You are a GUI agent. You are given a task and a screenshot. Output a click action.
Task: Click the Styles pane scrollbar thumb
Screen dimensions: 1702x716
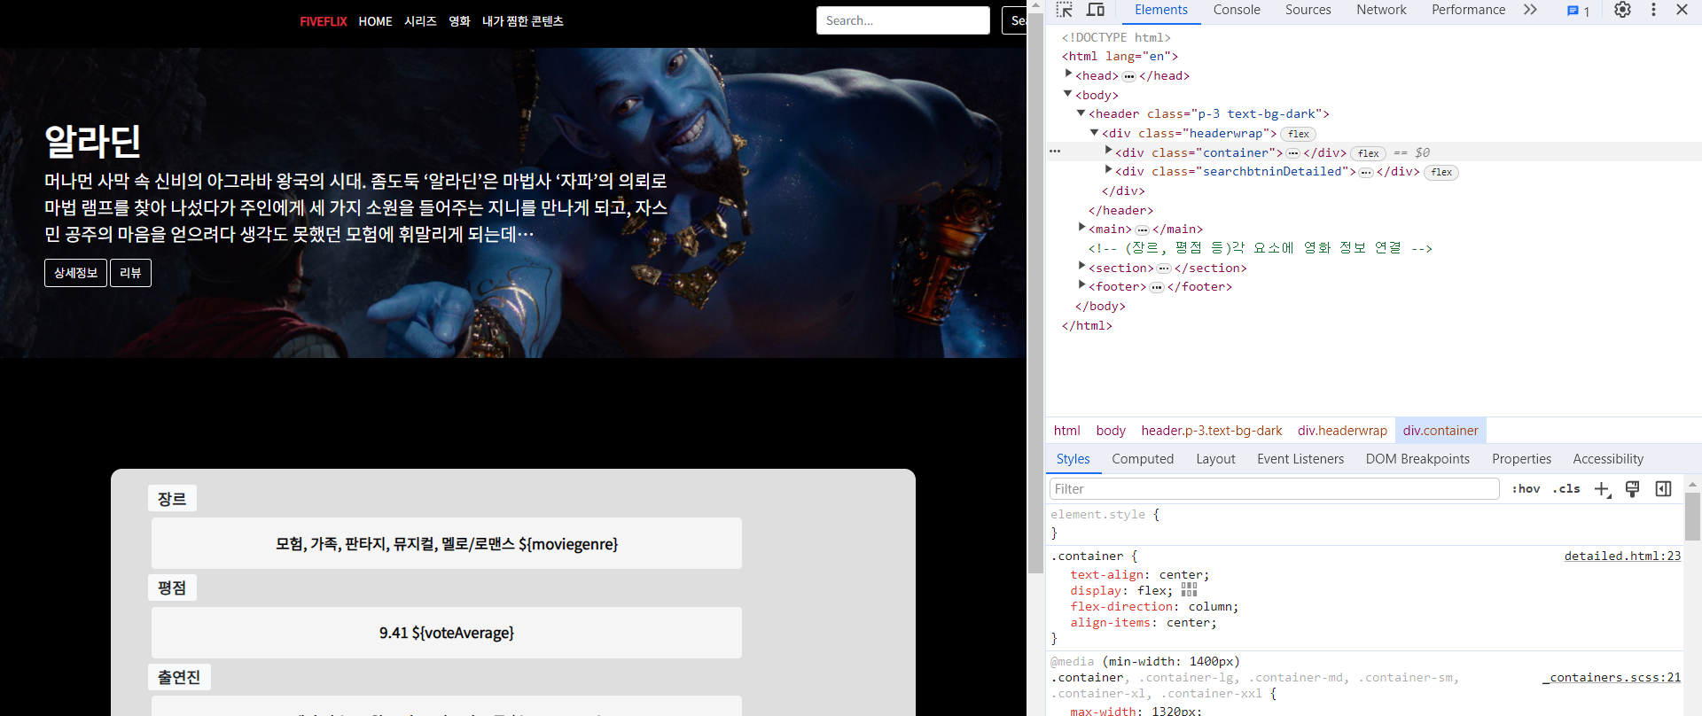[1692, 517]
